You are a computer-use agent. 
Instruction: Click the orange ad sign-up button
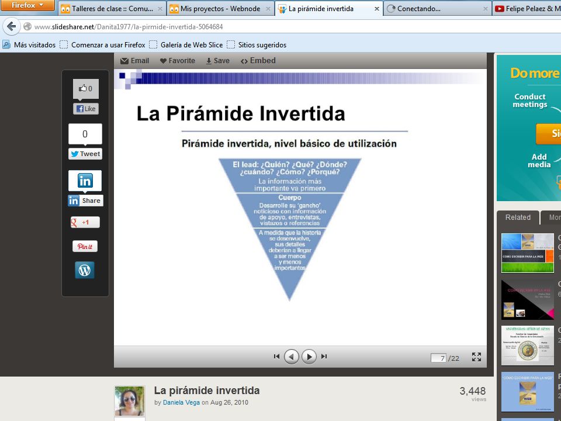549,133
